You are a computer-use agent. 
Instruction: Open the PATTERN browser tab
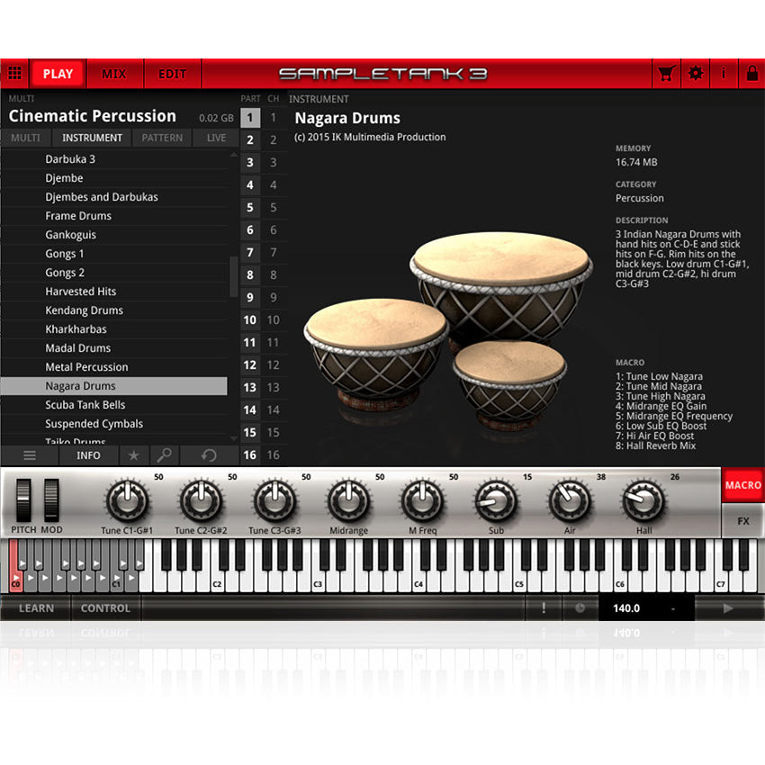(x=162, y=137)
